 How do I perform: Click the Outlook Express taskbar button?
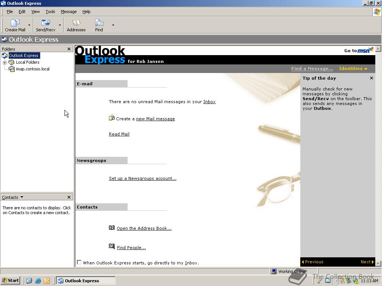coord(86,281)
